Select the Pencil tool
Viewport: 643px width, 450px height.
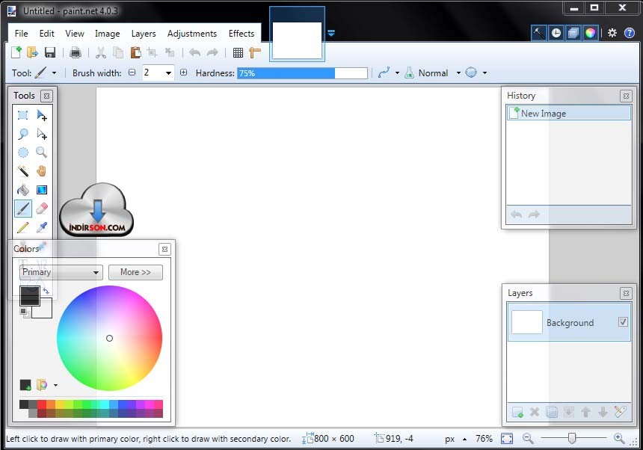[x=23, y=227]
